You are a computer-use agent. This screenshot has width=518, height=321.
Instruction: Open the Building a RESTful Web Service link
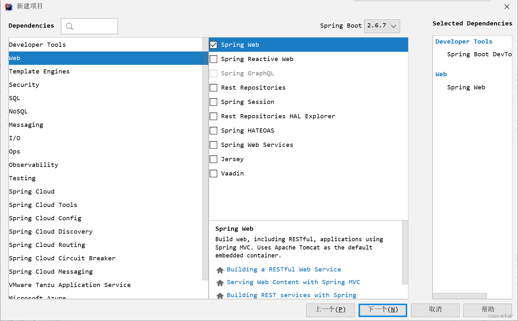click(x=284, y=270)
